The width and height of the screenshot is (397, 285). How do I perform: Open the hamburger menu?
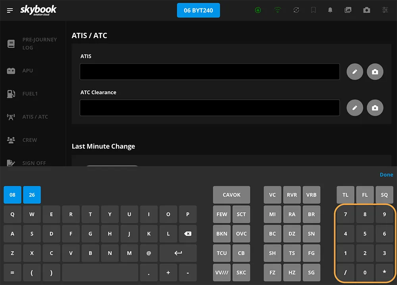[x=10, y=10]
